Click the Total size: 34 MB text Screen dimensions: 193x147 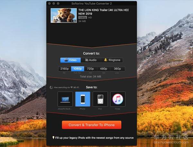point(90,77)
